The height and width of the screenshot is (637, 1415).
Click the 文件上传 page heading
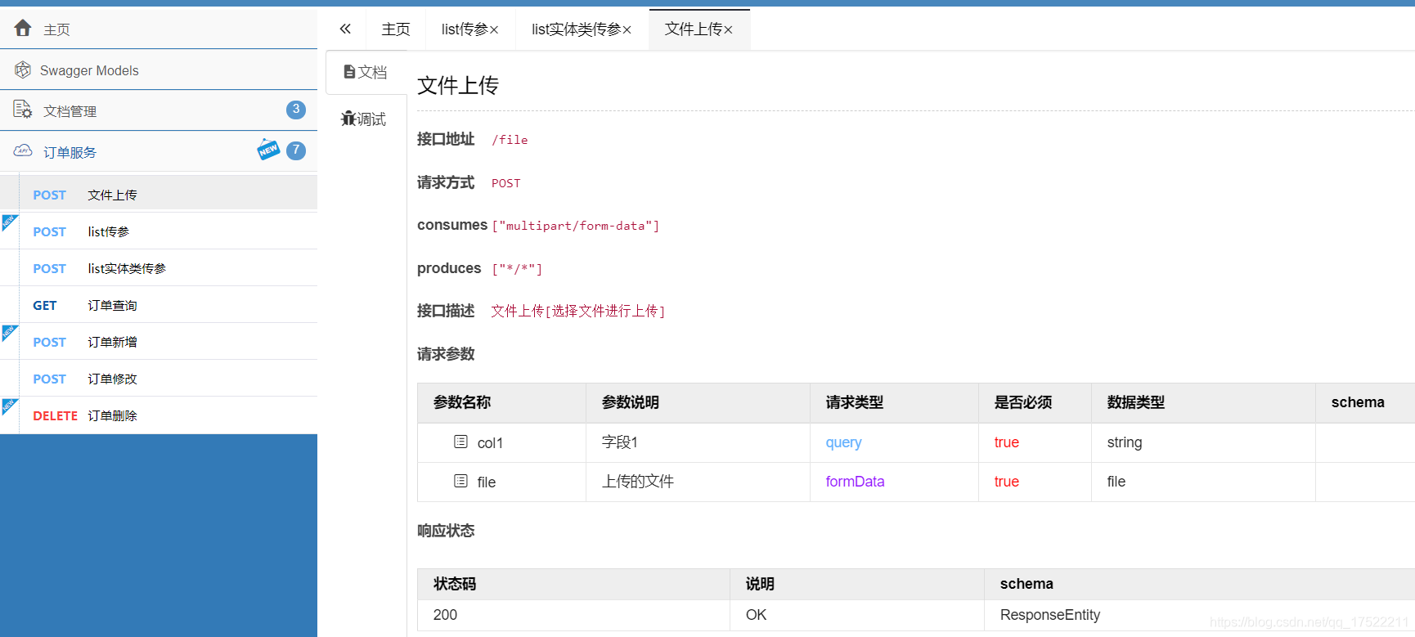[x=458, y=85]
